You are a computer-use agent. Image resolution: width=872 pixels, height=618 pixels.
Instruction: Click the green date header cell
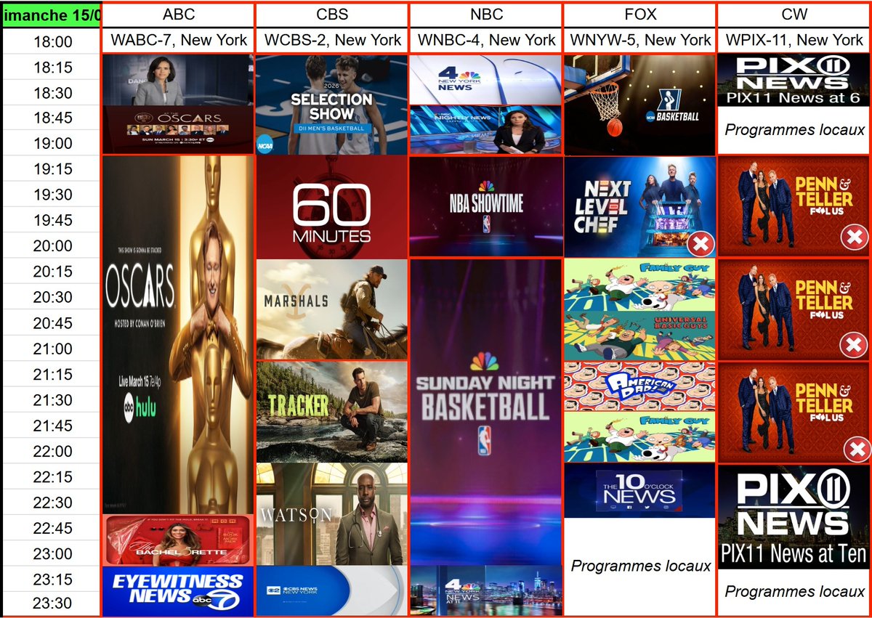(50, 16)
